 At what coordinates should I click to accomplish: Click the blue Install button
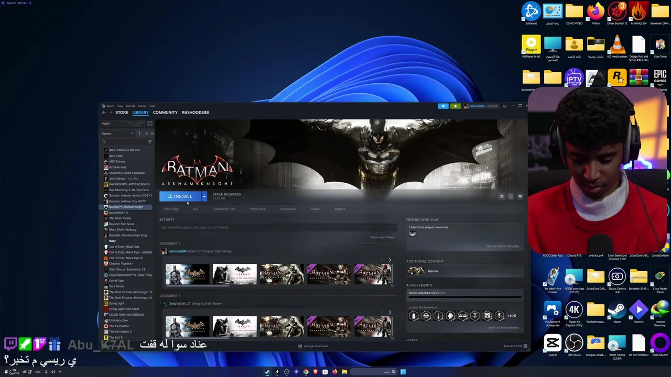[180, 196]
